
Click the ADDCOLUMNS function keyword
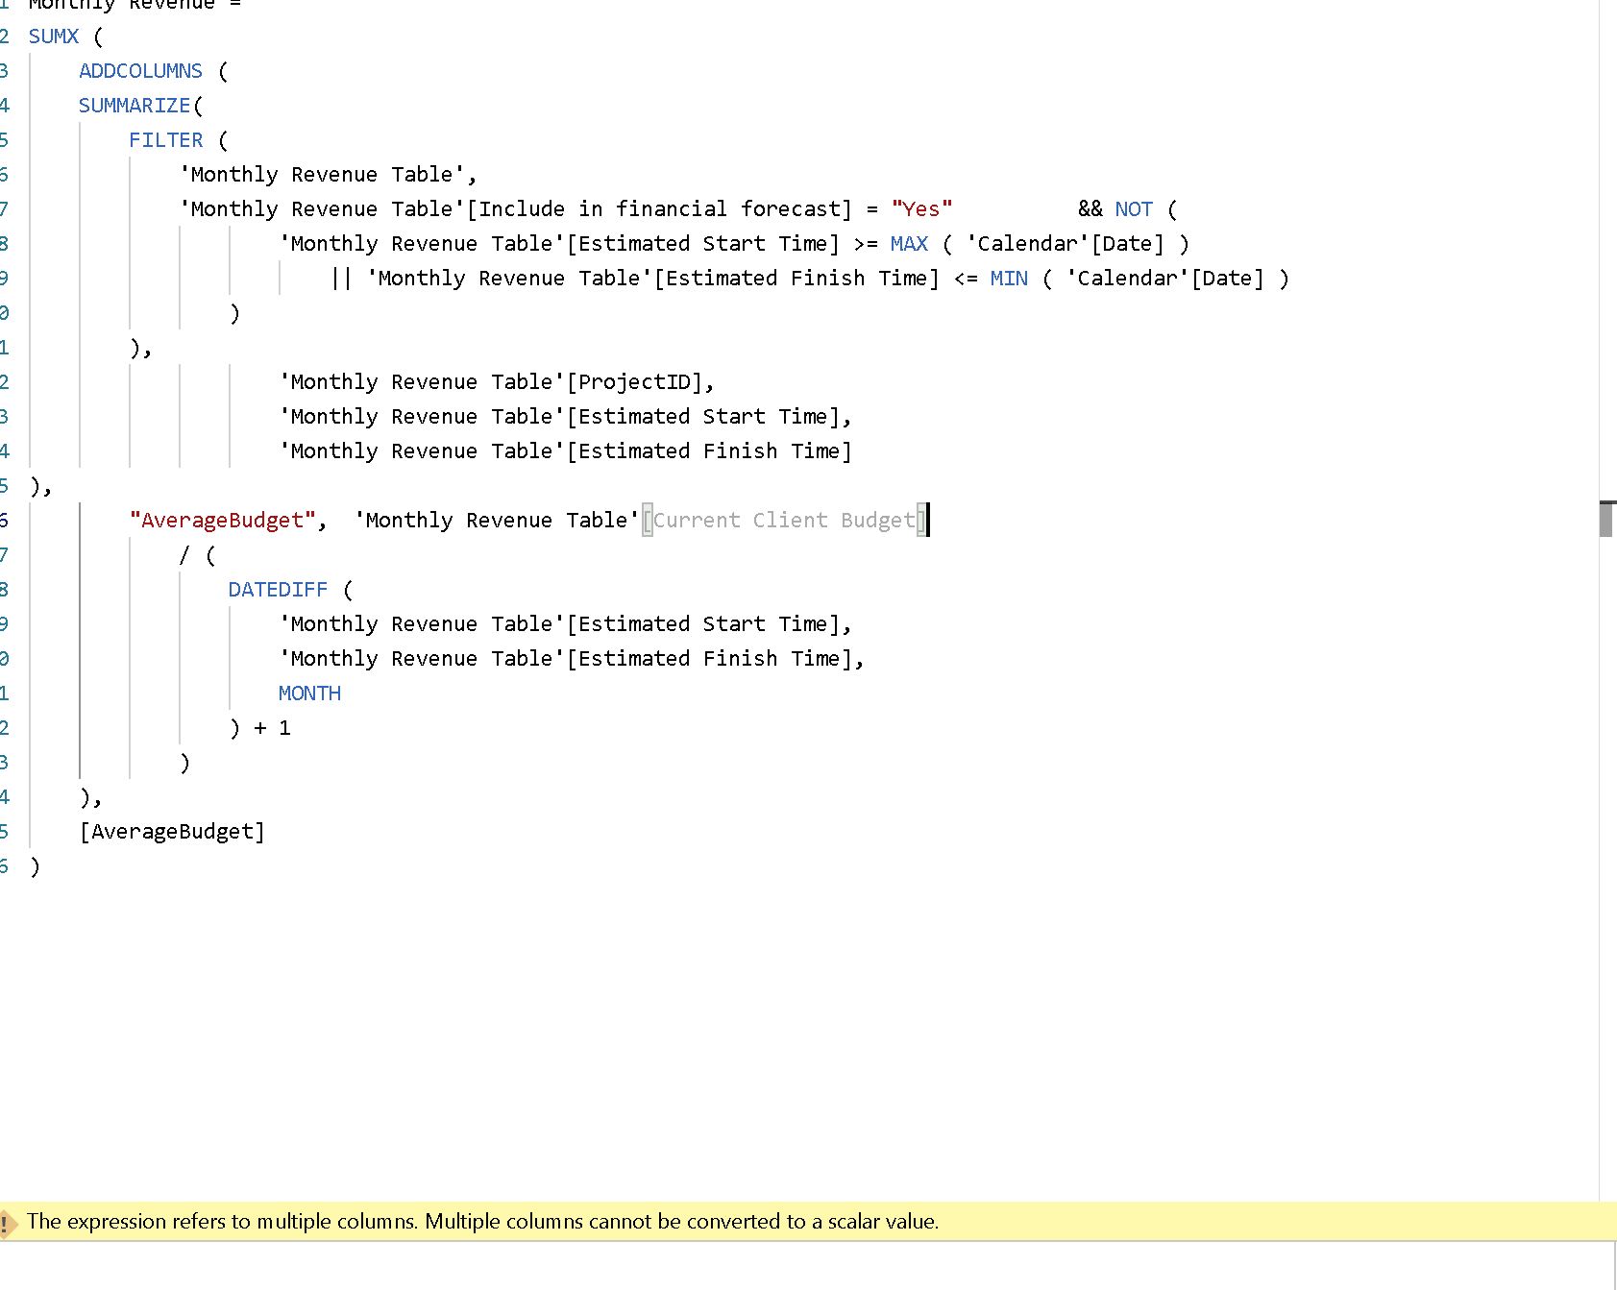tap(141, 71)
